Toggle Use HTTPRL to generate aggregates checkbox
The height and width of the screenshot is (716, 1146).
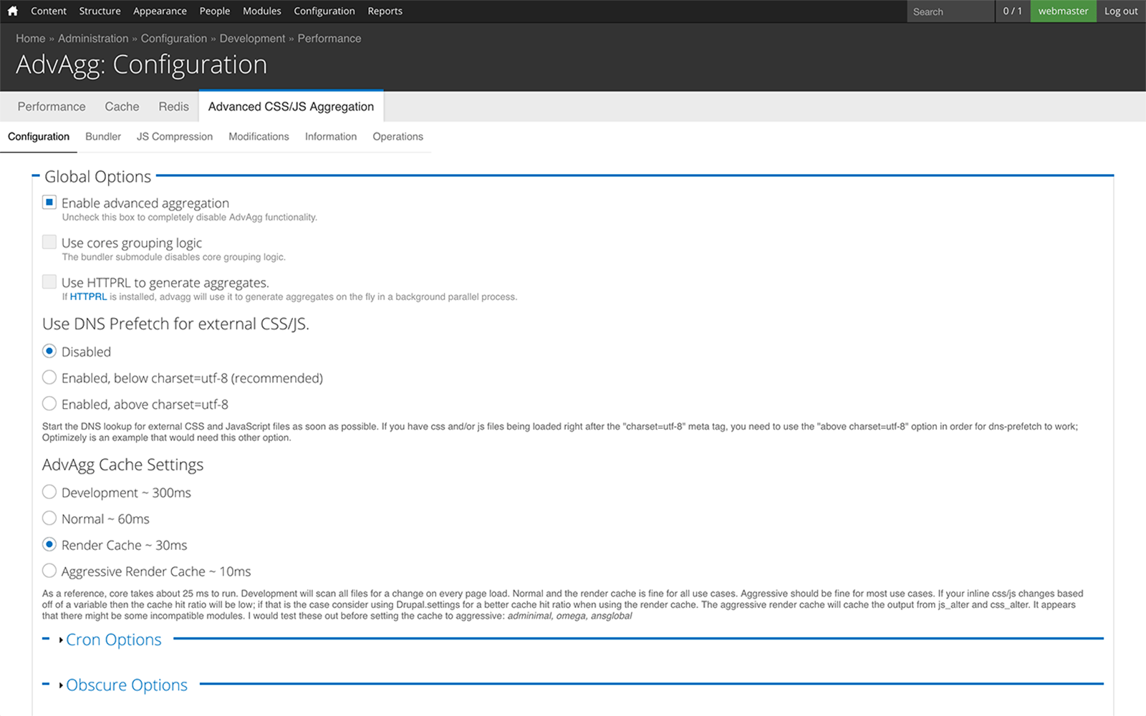coord(49,281)
